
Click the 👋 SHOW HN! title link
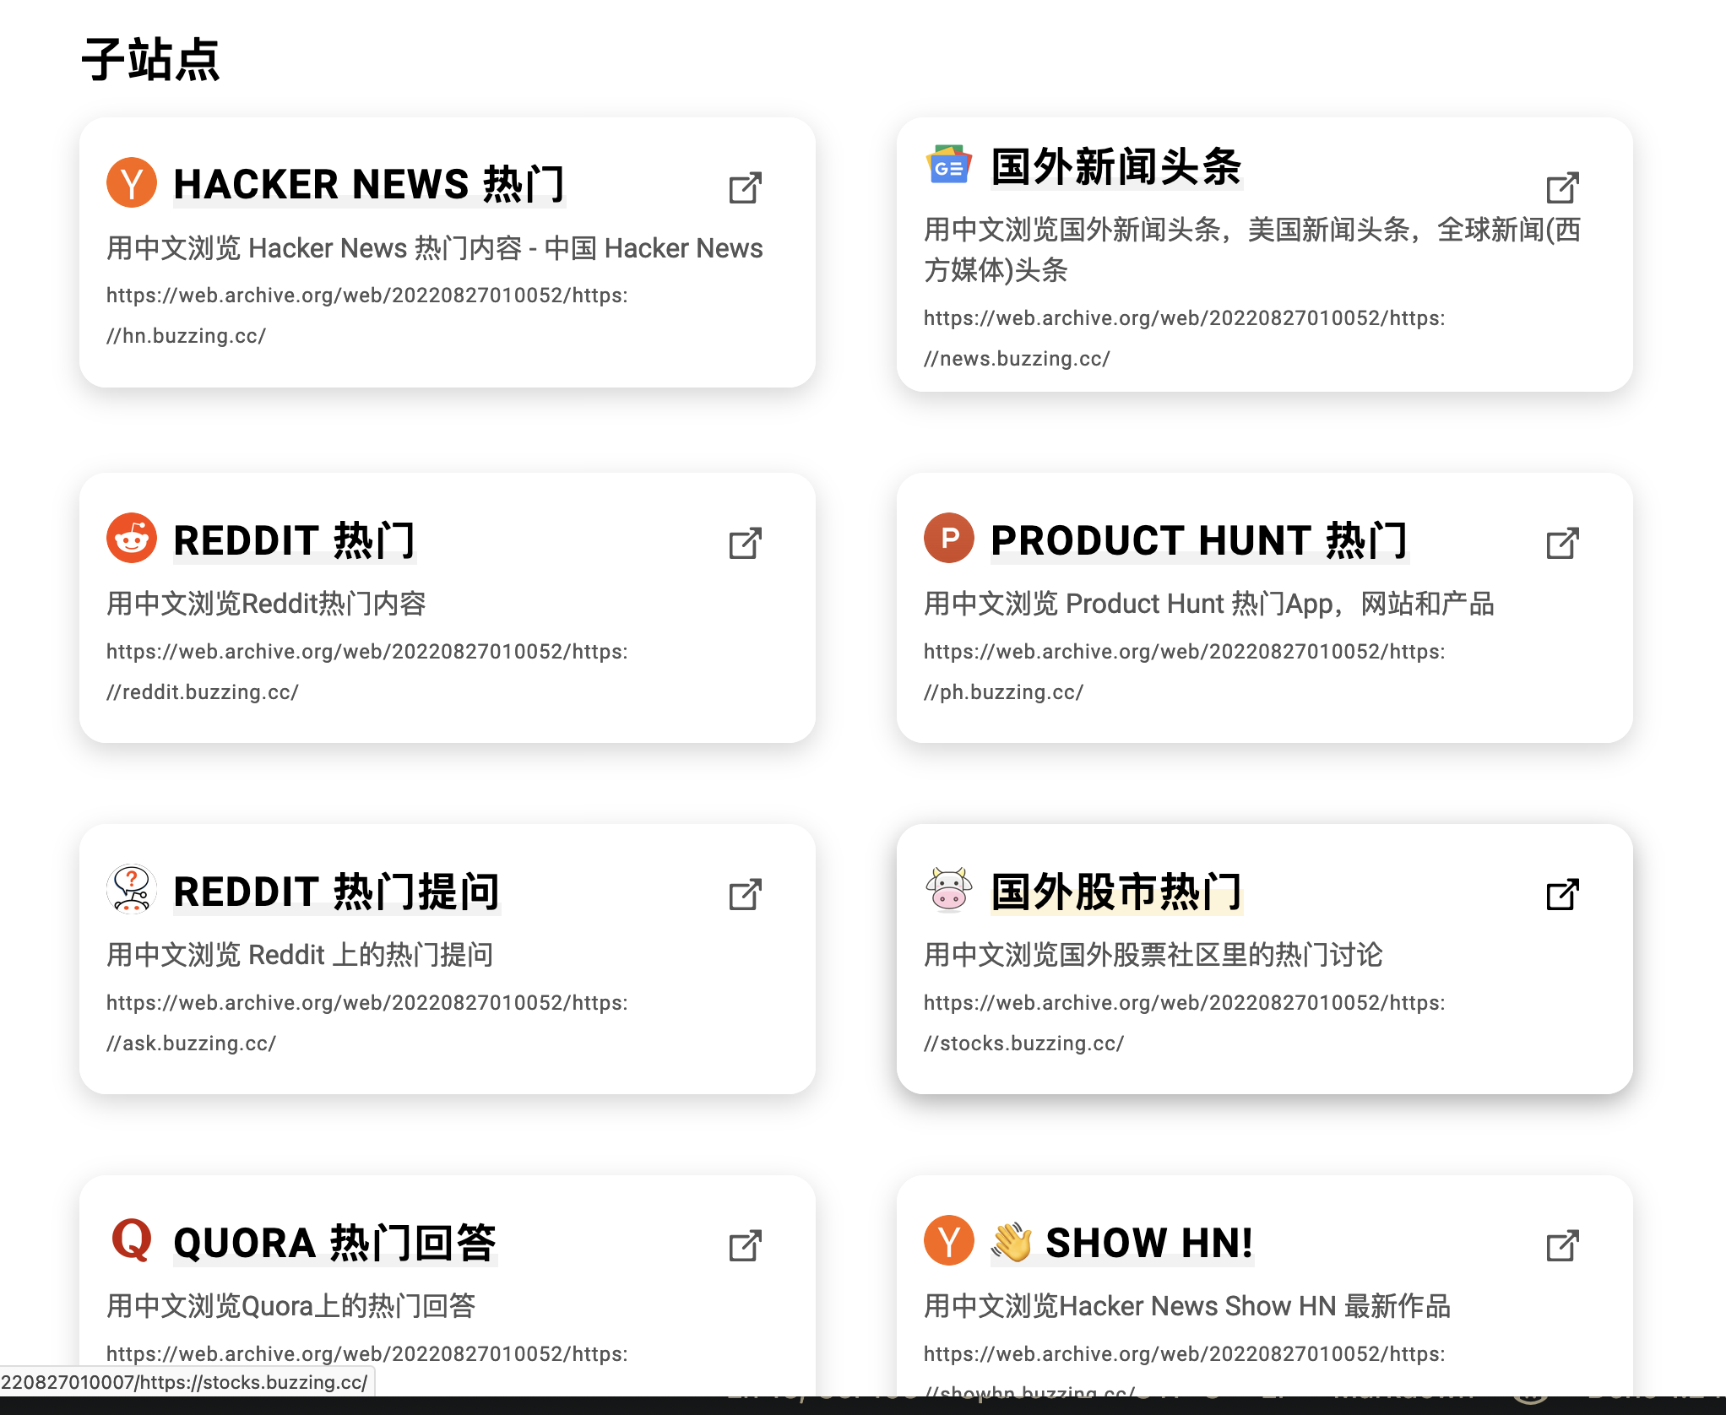coord(1122,1243)
